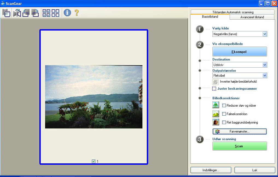The height and width of the screenshot is (177, 278).
Task: Click the mirror/flip image toolbar icon
Action: [17, 13]
